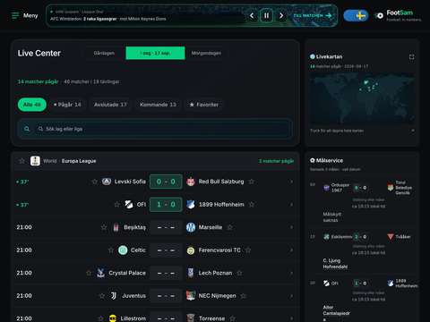Click the Red Bull Salzburg crest
This screenshot has height=322, width=430.
191,182
